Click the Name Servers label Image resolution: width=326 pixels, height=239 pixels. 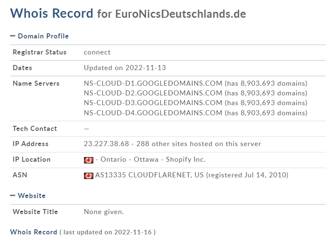(x=36, y=83)
